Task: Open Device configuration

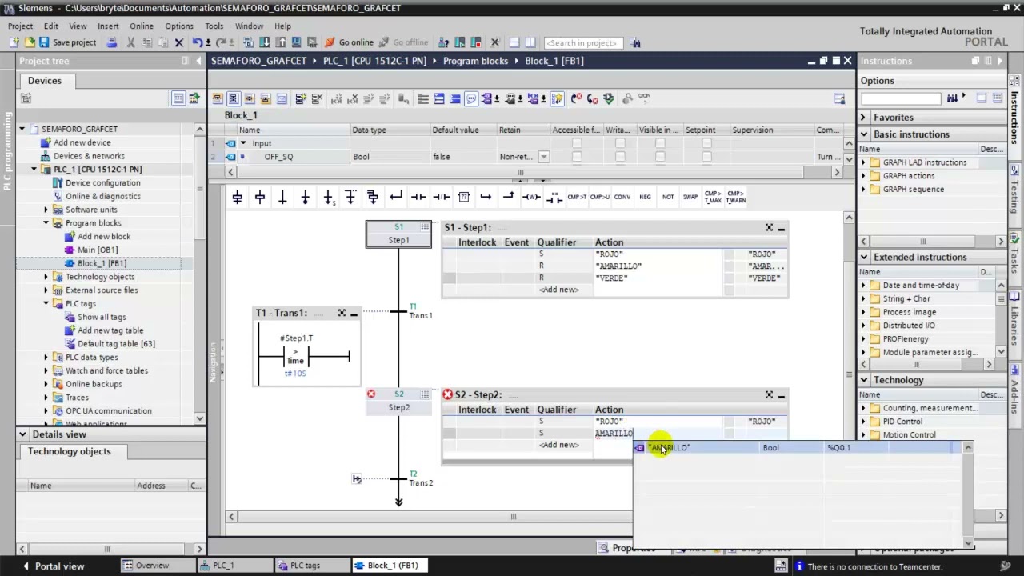Action: [102, 182]
